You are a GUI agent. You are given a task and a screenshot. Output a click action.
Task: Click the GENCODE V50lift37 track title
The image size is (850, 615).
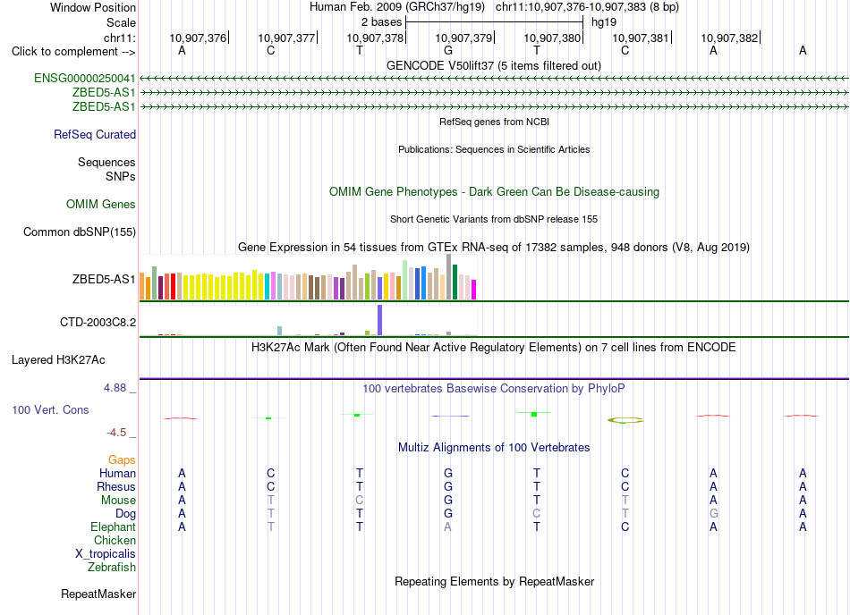[x=494, y=65]
